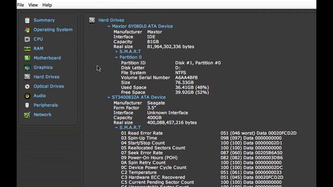Viewport: 333px width, 187px height.
Task: Expand the Maxtor drive S.M.A.R.T node
Action: pyautogui.click(x=117, y=51)
